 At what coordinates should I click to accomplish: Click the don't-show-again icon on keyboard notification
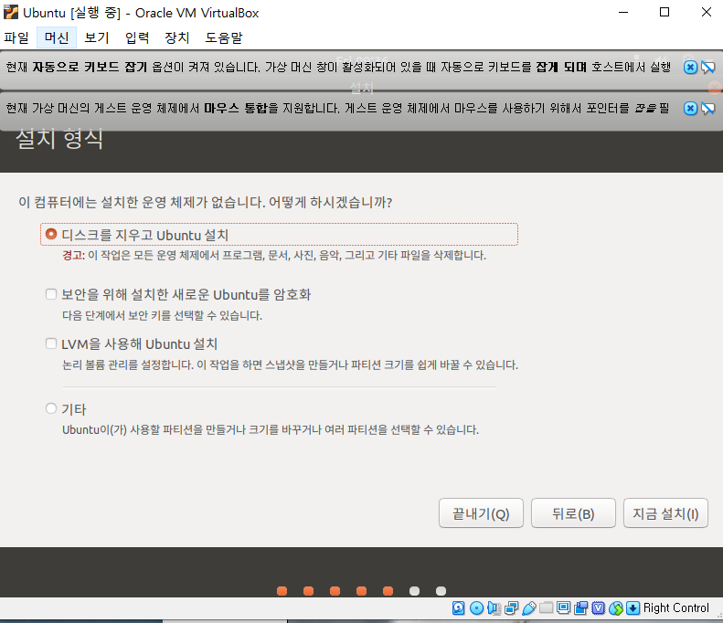pyautogui.click(x=708, y=68)
